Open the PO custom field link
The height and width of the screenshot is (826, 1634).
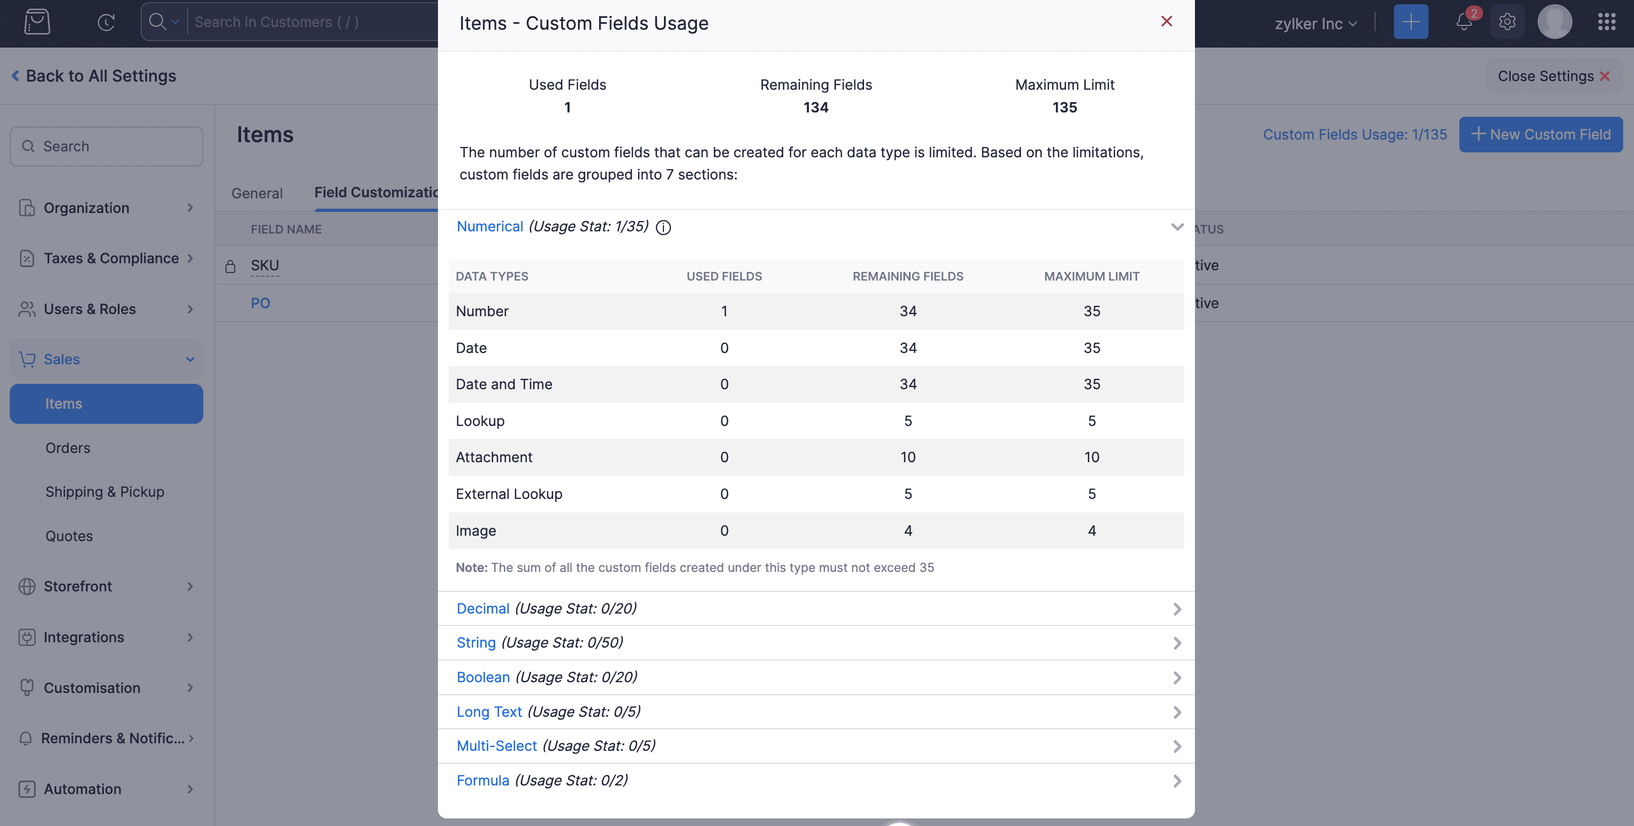point(260,303)
